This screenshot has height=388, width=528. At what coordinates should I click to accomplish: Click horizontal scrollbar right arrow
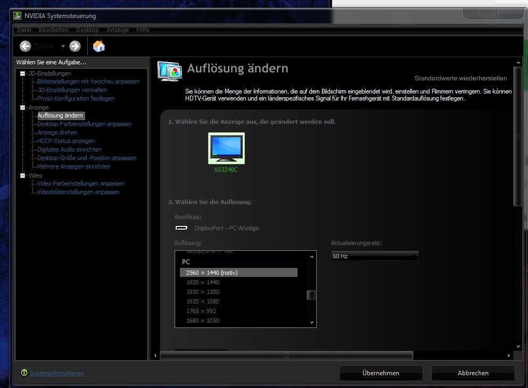click(508, 356)
